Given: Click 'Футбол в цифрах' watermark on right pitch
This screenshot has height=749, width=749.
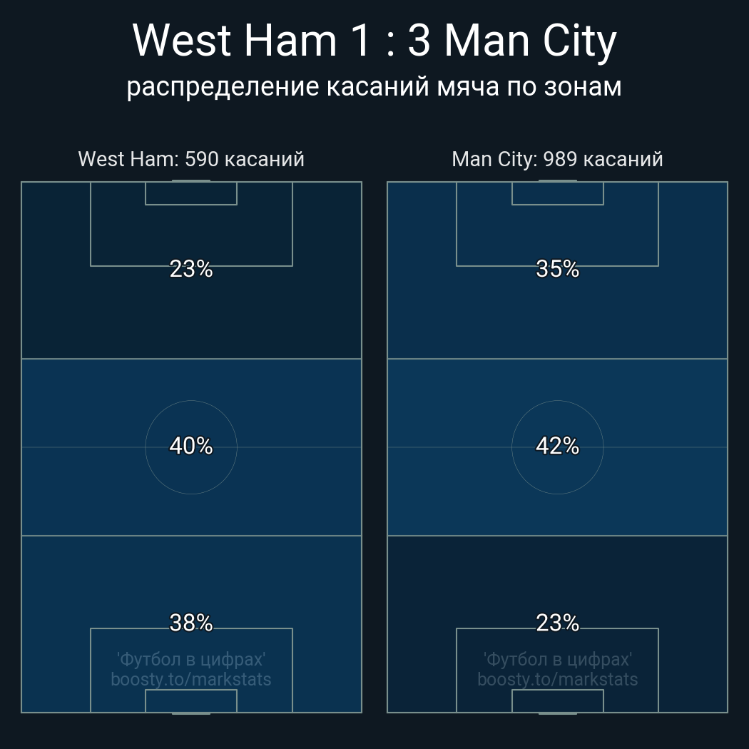Looking at the screenshot, I should click(557, 660).
